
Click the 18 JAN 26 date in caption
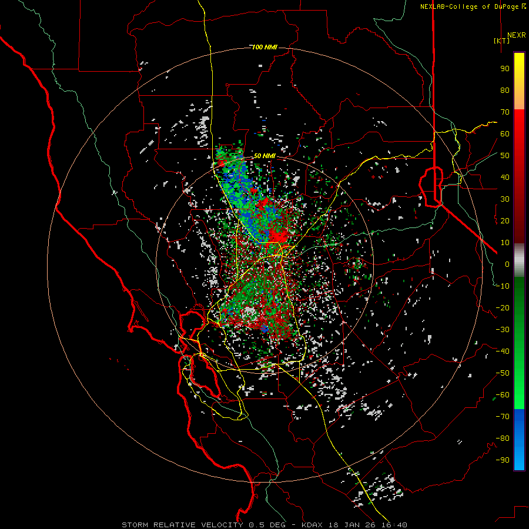[x=352, y=525]
